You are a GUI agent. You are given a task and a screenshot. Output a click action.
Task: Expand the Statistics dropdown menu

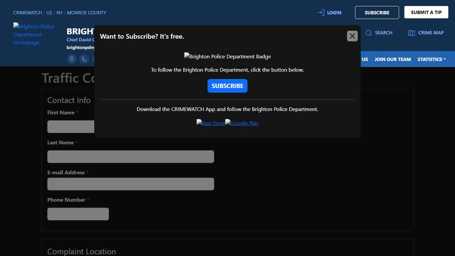[431, 59]
